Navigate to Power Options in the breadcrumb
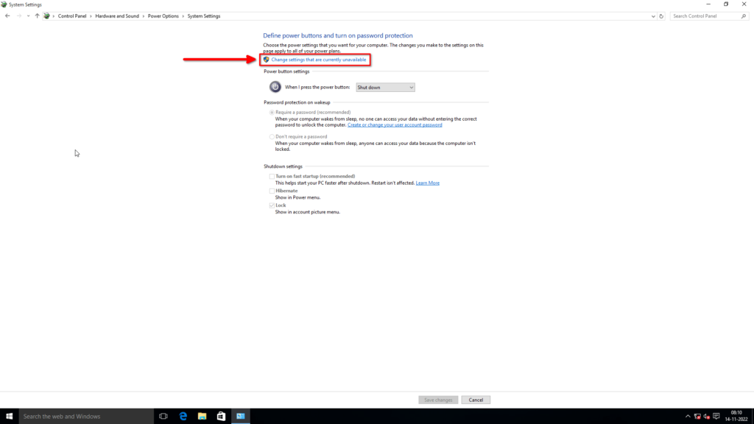 pyautogui.click(x=163, y=15)
